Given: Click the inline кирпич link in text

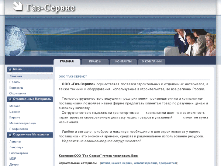Looking at the screenshot, I should (x=127, y=163).
